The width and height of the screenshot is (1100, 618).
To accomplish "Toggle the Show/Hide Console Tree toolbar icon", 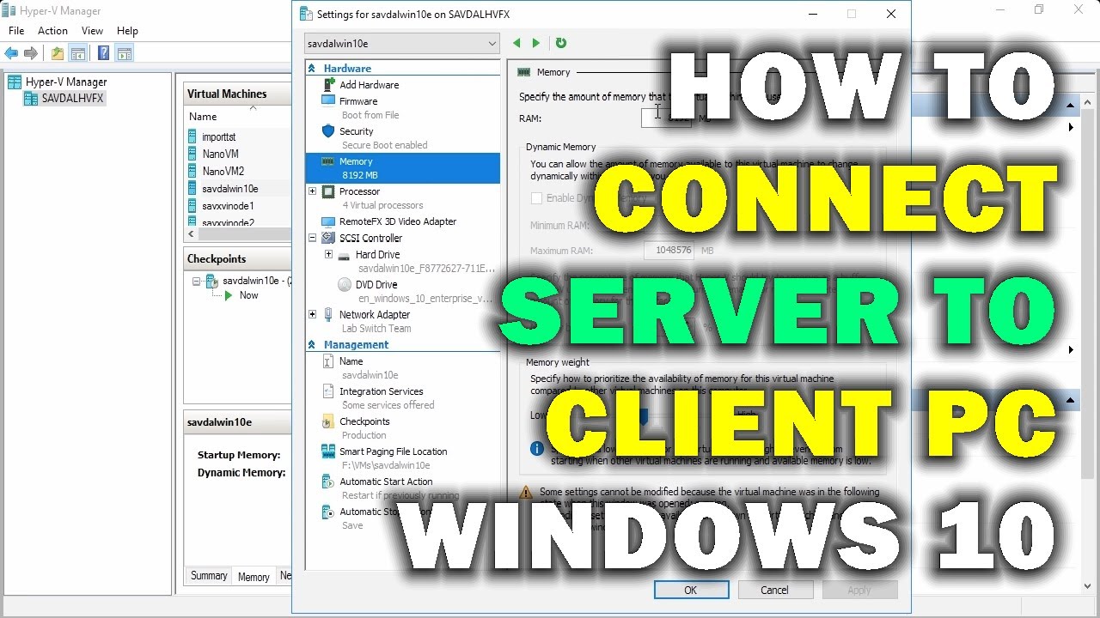I will 78,53.
